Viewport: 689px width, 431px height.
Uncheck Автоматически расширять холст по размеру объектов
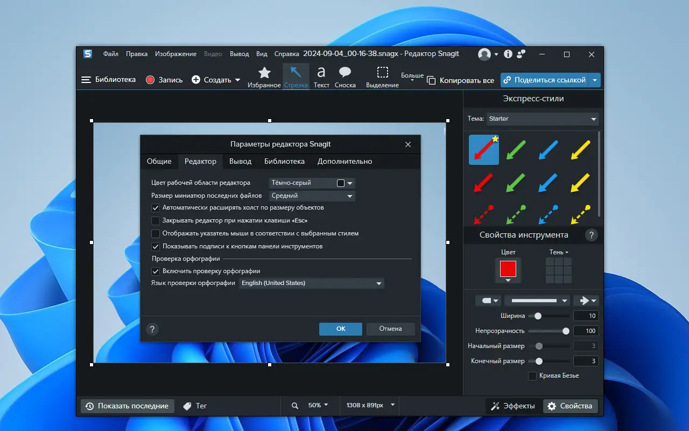click(156, 207)
